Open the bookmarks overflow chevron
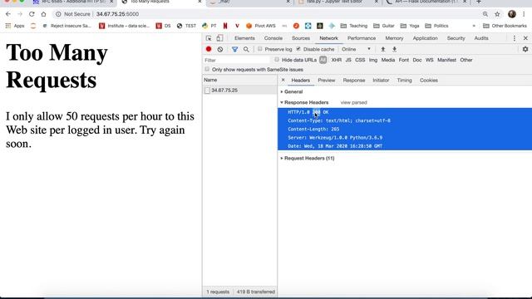Viewport: 532px width, 299px height. [474, 26]
